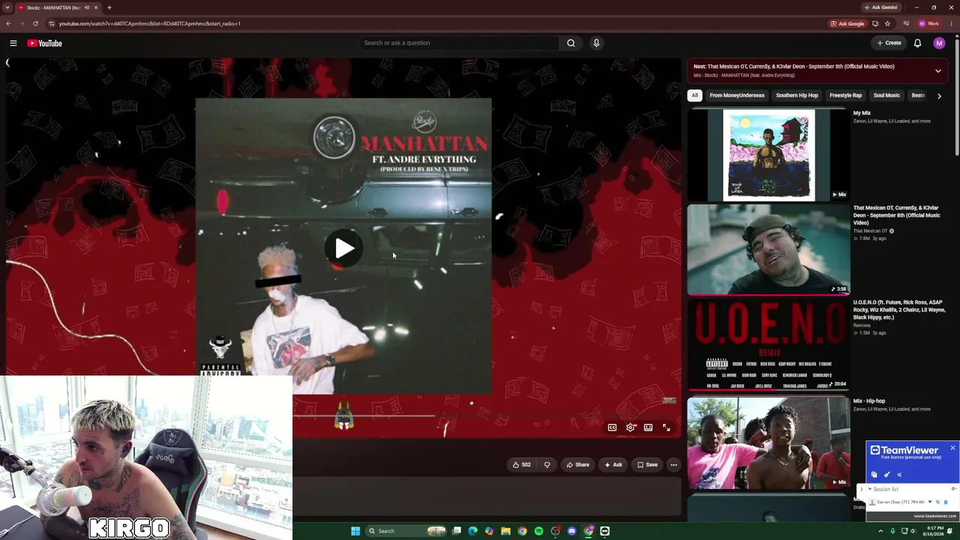The width and height of the screenshot is (960, 540).
Task: Open the U.O.E.N.O remix thumbnail
Action: [x=768, y=345]
